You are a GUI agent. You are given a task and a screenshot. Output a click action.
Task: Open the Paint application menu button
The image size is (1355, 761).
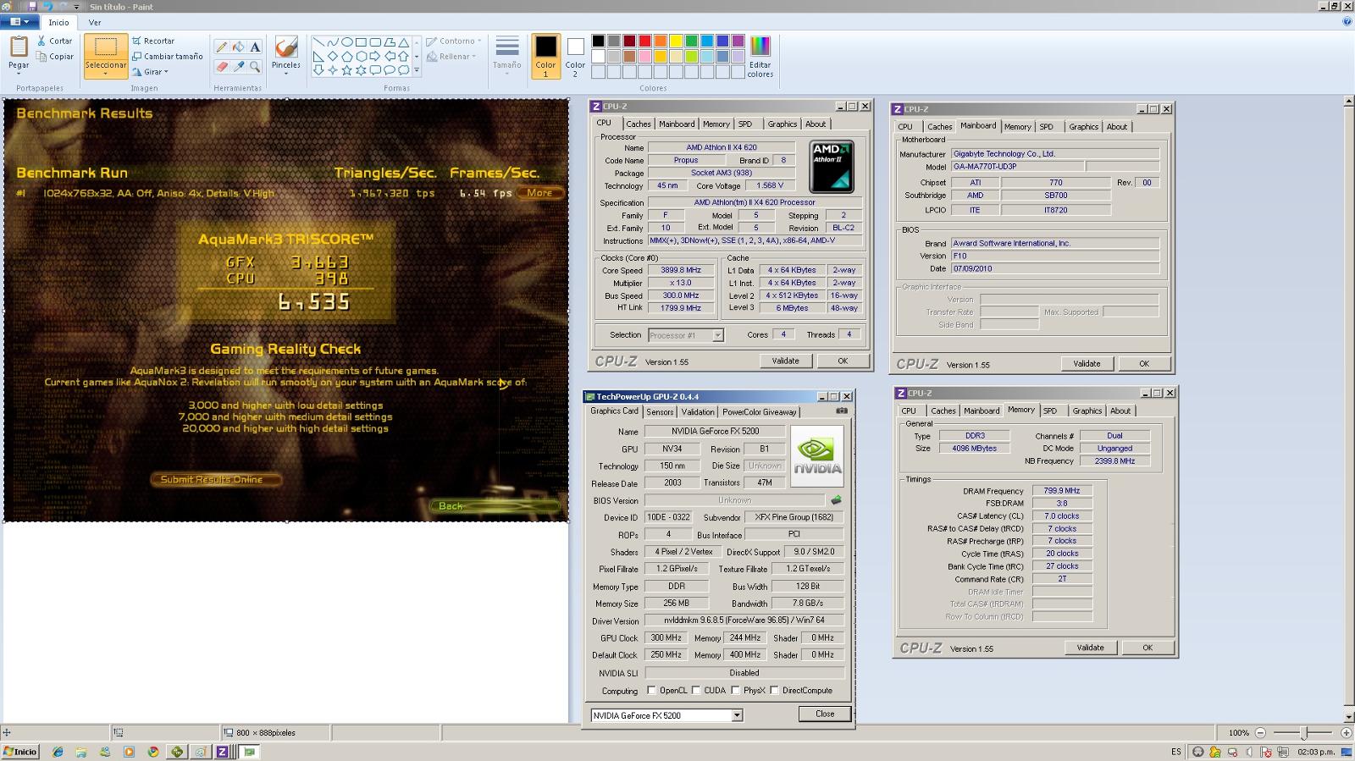tap(19, 22)
